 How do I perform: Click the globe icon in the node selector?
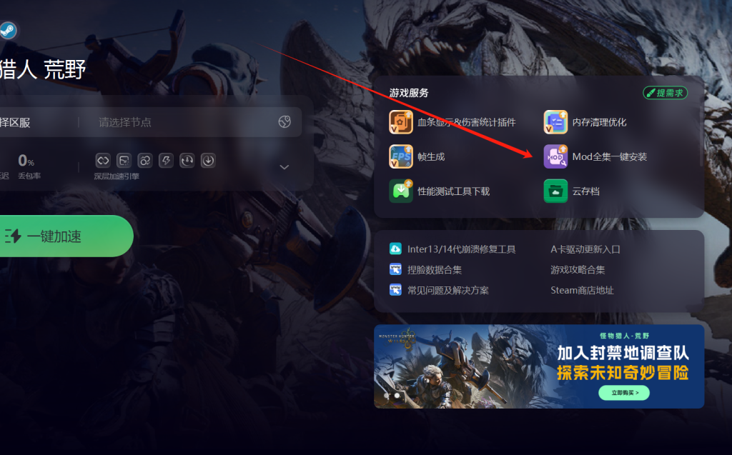point(285,122)
